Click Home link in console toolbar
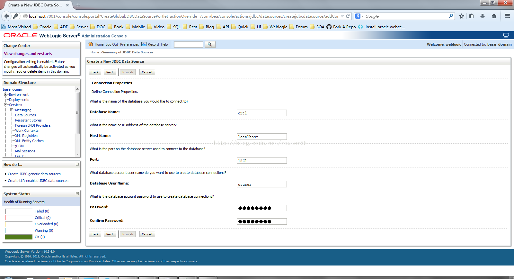Screen dimensions: 514x279 coord(99,44)
